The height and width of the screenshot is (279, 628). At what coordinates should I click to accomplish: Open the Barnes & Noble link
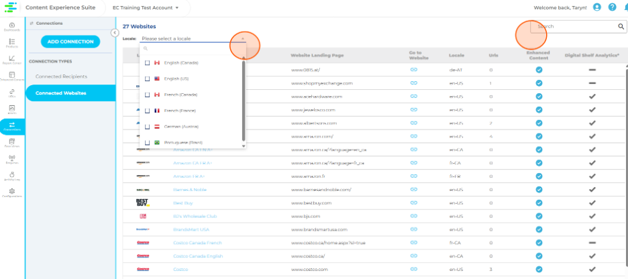click(190, 190)
